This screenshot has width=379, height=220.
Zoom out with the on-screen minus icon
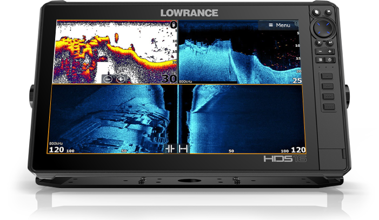tap(108, 79)
